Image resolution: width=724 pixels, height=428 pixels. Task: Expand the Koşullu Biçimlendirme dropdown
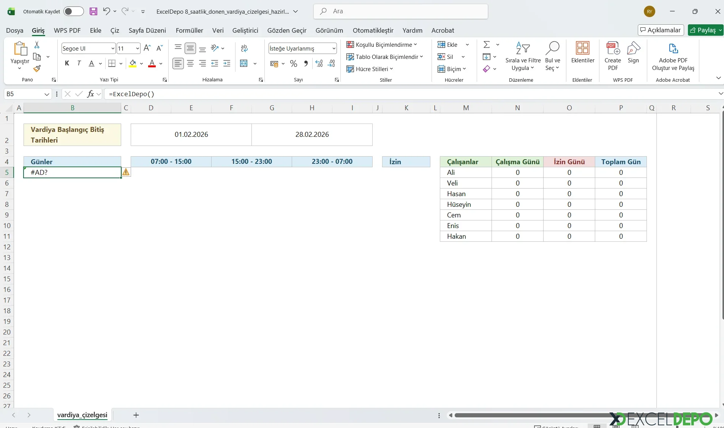382,45
